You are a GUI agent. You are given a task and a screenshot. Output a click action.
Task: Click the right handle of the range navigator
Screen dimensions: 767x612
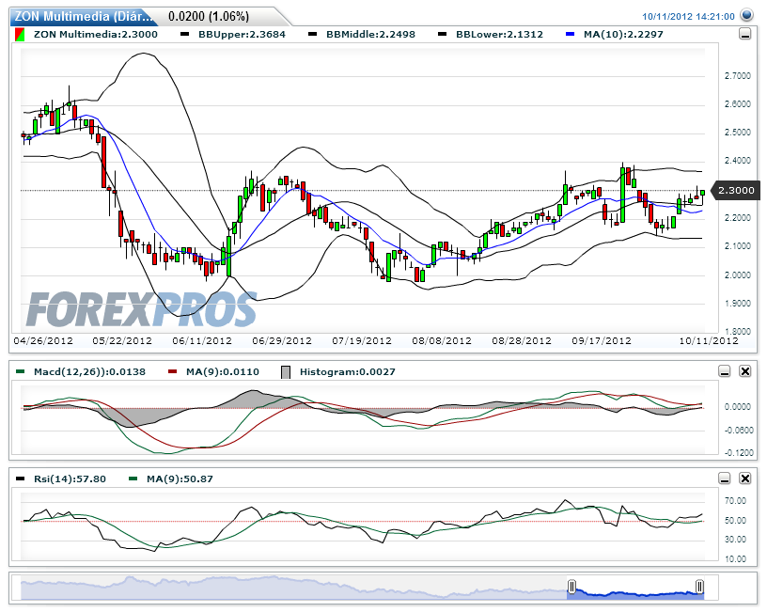699,586
